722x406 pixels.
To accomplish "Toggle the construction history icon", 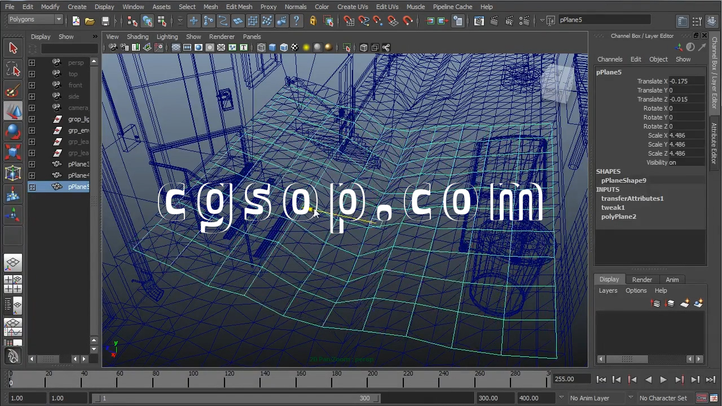I will [x=457, y=21].
